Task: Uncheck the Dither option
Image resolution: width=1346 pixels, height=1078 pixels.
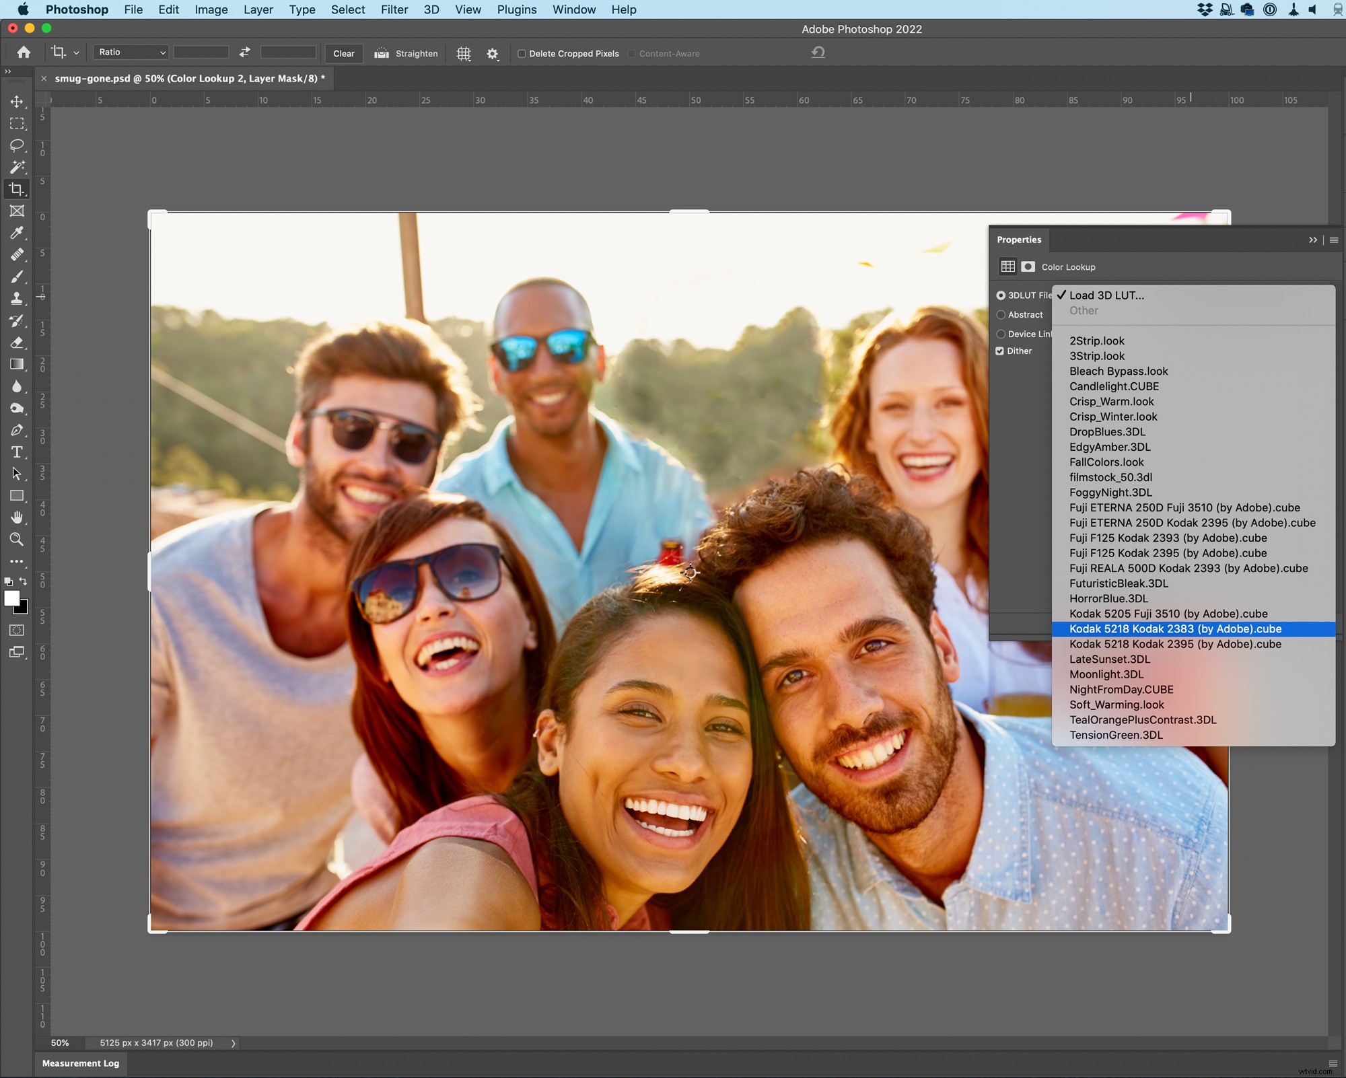Action: tap(1000, 351)
